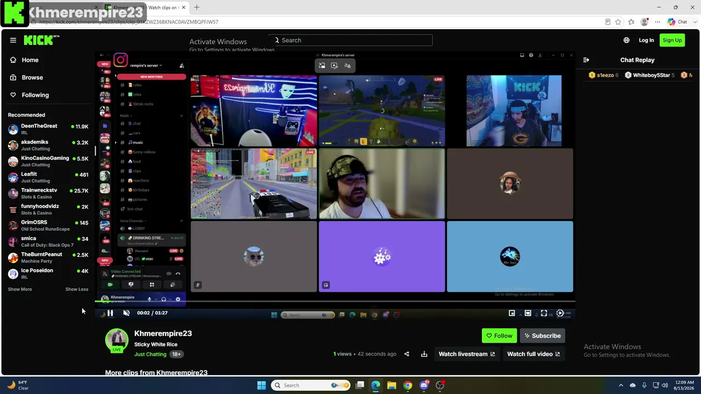Enter fullscreen on the clip player
The image size is (701, 394).
[x=544, y=313]
